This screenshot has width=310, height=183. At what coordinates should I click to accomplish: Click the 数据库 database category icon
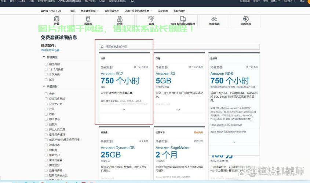tap(88, 19)
